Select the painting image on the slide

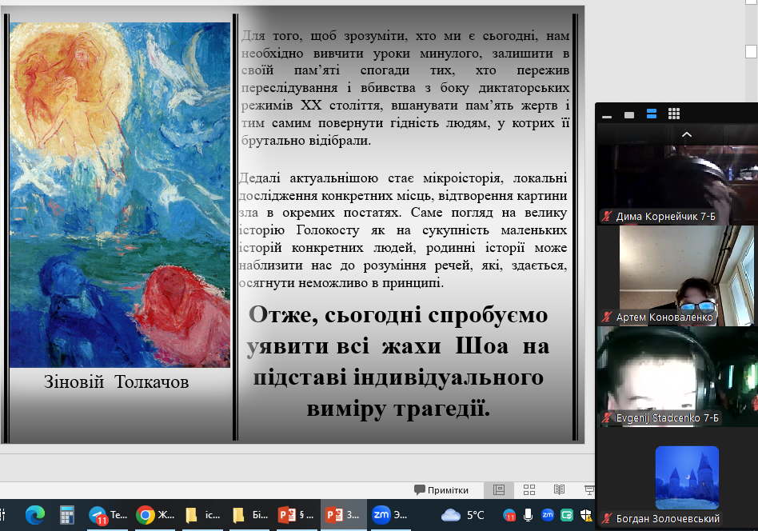120,195
